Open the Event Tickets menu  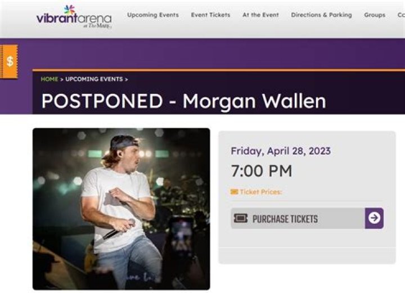point(210,15)
